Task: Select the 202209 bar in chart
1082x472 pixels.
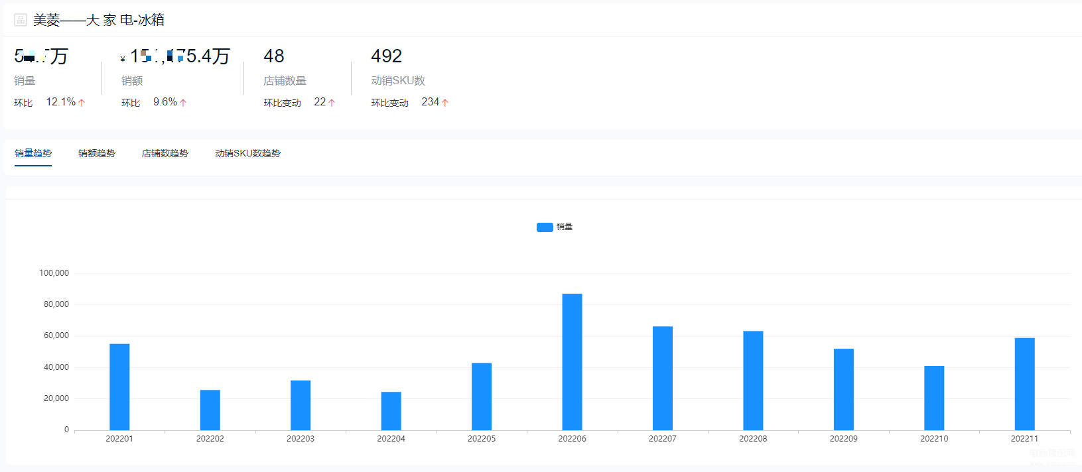Action: tap(844, 390)
